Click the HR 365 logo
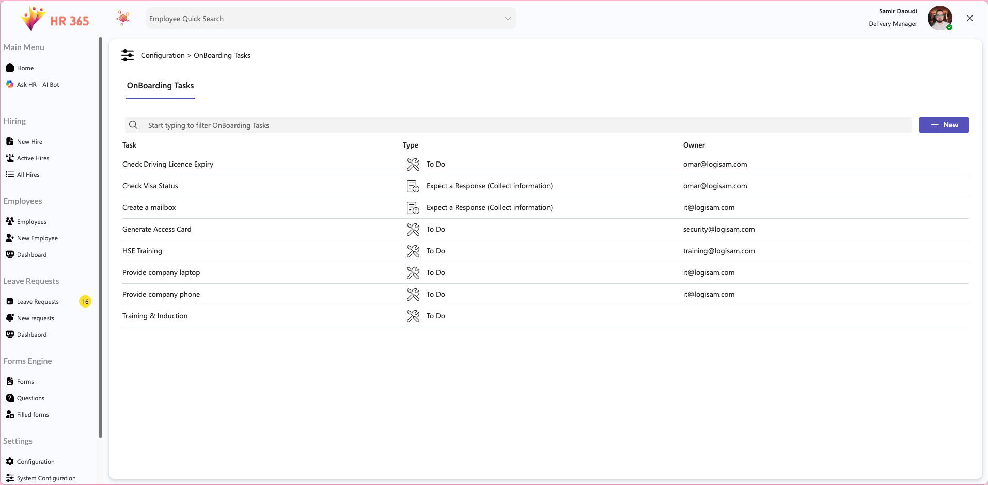The height and width of the screenshot is (485, 988). coord(54,18)
